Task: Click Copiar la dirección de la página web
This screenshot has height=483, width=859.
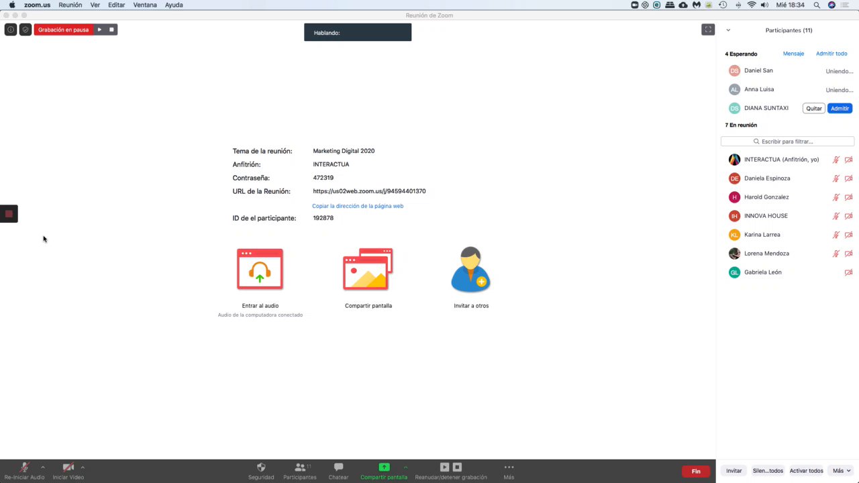Action: coord(358,206)
